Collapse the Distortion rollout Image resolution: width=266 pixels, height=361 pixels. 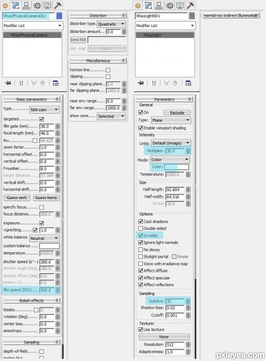point(98,16)
